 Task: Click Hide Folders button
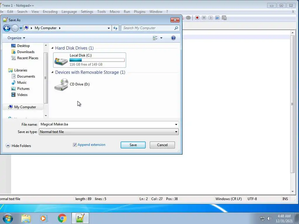(18, 146)
